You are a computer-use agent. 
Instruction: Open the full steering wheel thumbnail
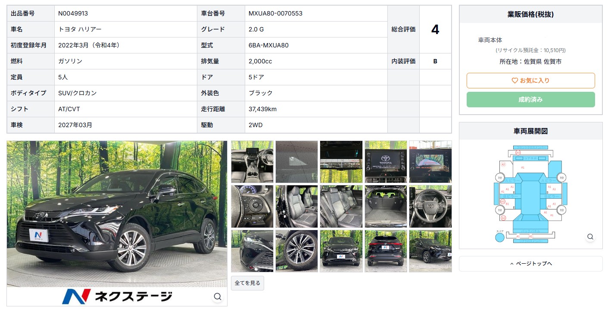430,206
